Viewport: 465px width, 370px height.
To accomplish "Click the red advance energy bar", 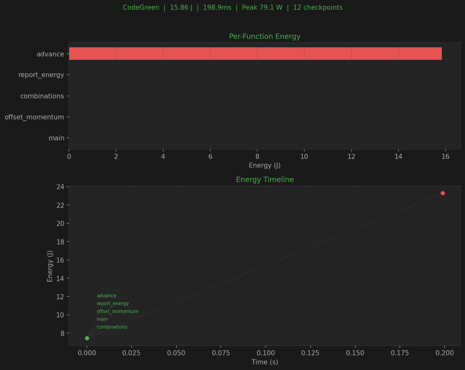I will [x=255, y=54].
